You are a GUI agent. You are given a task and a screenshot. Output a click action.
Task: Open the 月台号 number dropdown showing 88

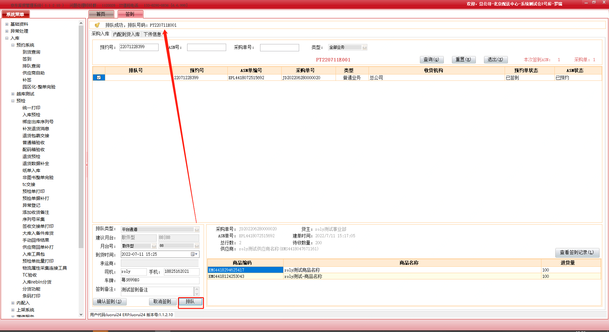click(197, 246)
